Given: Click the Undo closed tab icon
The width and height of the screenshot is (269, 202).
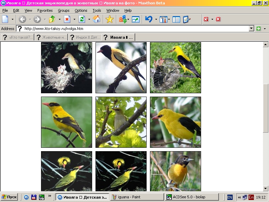Looking at the screenshot, I should [x=149, y=19].
